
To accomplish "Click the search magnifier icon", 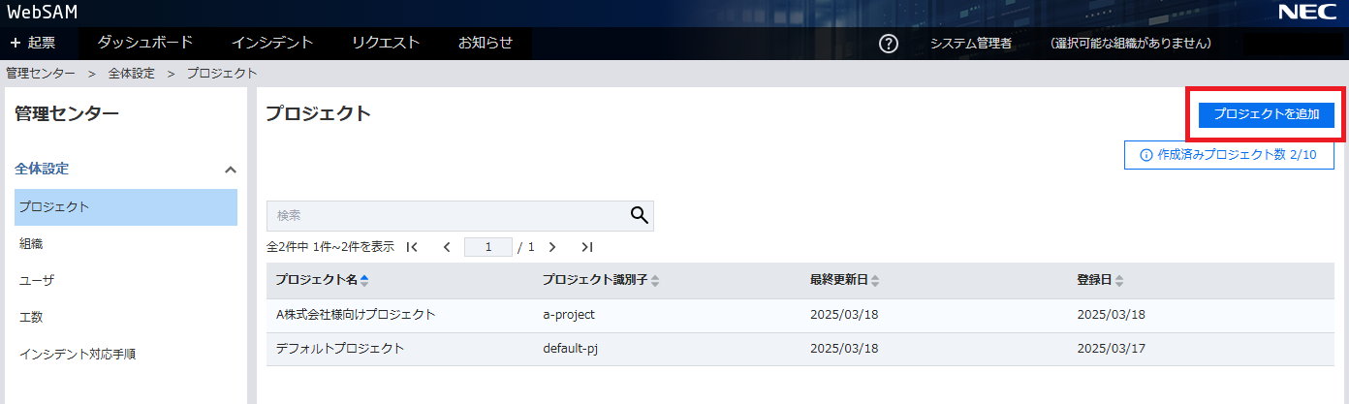I will tap(639, 215).
